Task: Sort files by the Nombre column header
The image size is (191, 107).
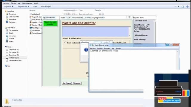Action: [x=33, y=10]
